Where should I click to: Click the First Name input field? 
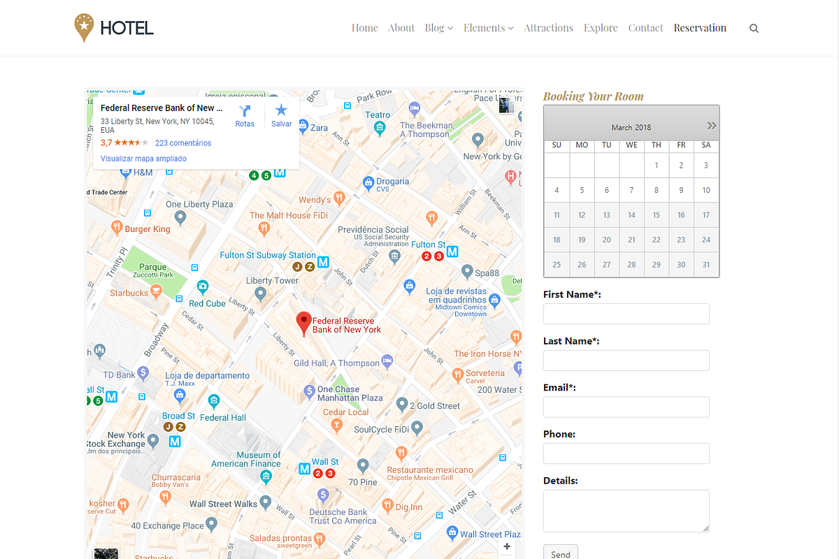pos(626,314)
